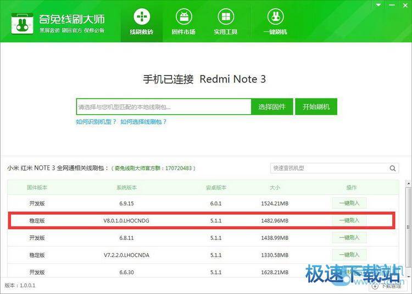
Task: Click 一键刷入 for V8.0.1.0.LHOCNDG
Action: [349, 220]
